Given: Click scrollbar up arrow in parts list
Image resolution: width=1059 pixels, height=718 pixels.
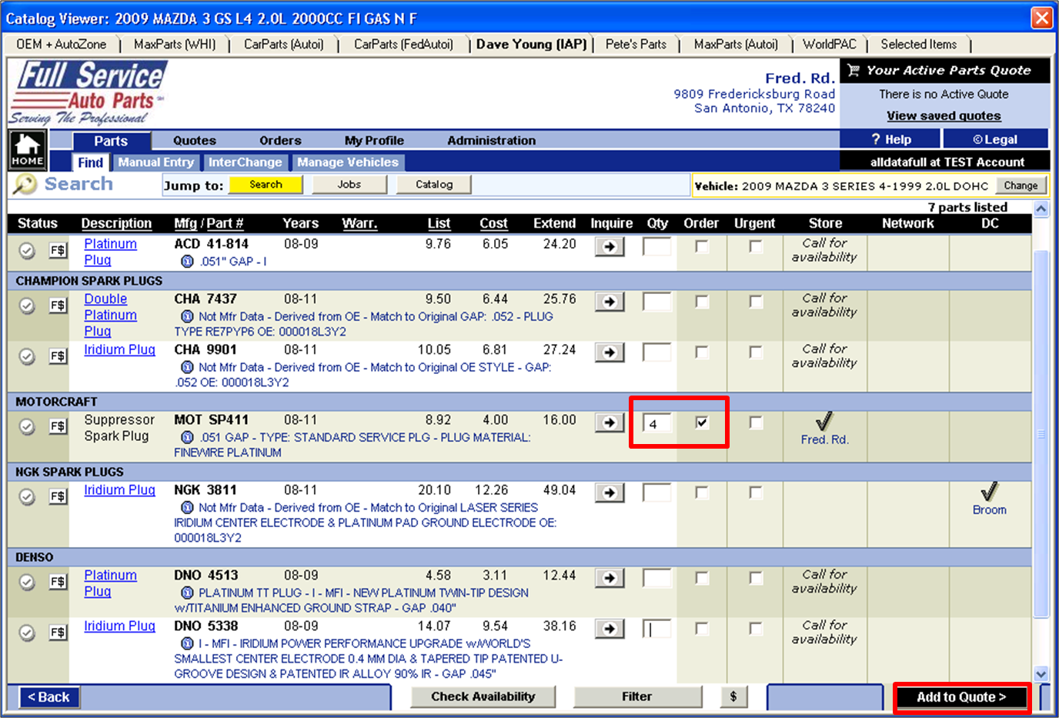Looking at the screenshot, I should 1041,209.
